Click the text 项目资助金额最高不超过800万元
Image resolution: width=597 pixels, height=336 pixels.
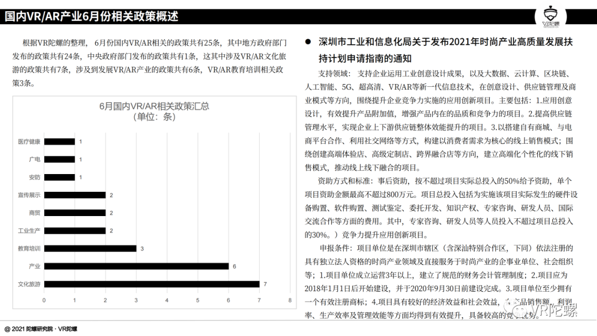pyautogui.click(x=360, y=195)
